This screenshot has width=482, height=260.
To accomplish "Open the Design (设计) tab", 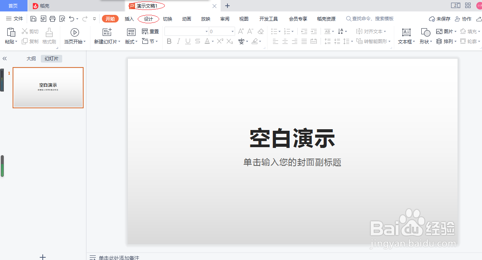I will pyautogui.click(x=148, y=19).
